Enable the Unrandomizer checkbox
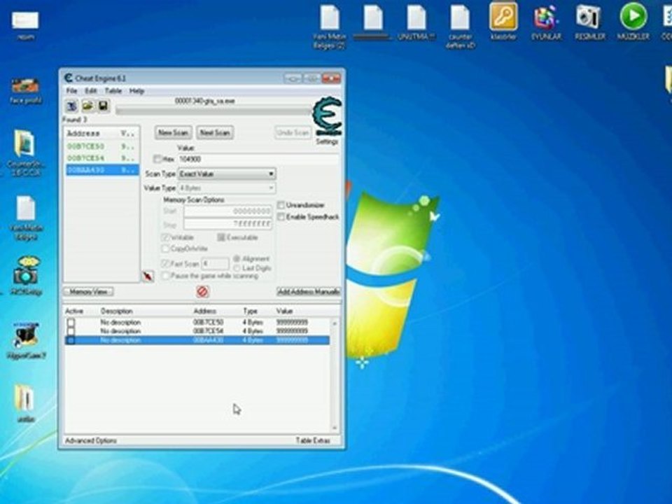 click(281, 205)
